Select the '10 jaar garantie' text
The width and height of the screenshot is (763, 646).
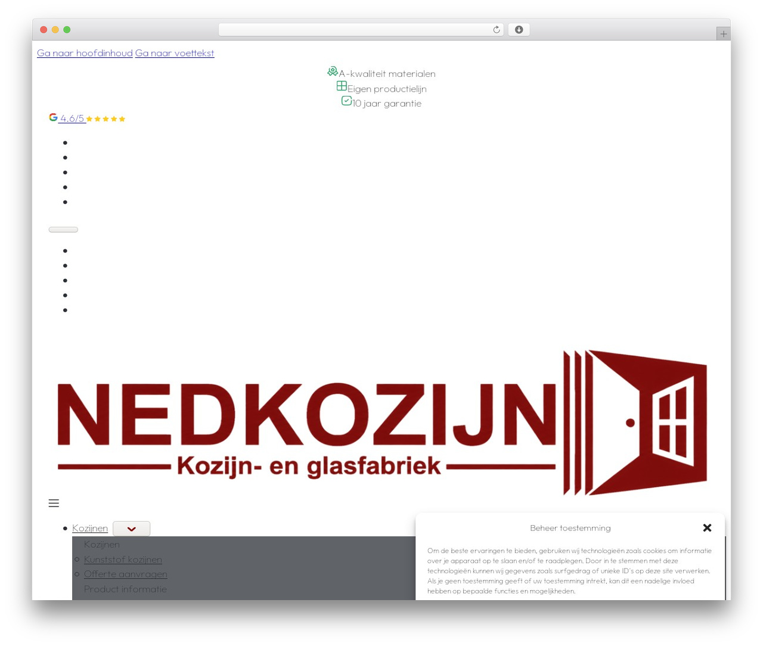pos(387,103)
